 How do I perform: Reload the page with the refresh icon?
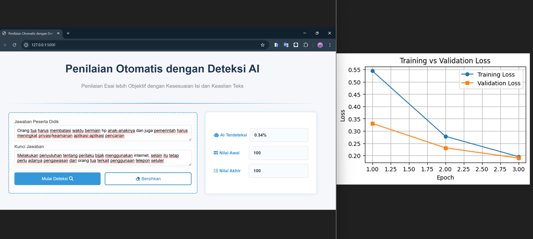14,45
